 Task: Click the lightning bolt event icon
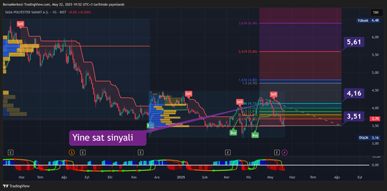pyautogui.click(x=284, y=153)
